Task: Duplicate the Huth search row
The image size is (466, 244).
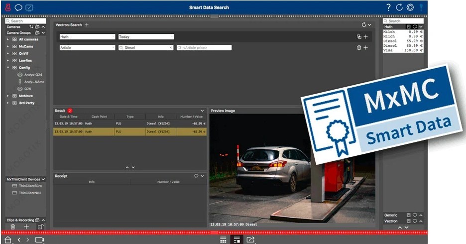Action: click(x=359, y=37)
